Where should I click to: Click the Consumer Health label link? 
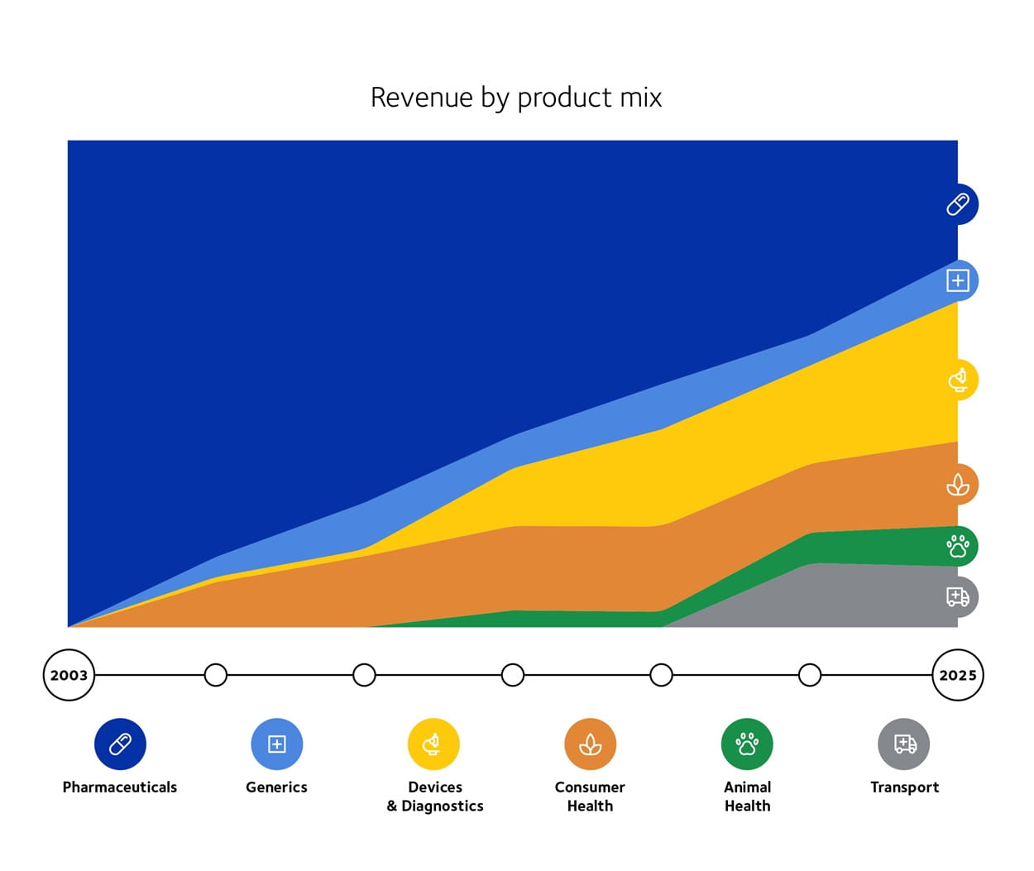pyautogui.click(x=590, y=797)
